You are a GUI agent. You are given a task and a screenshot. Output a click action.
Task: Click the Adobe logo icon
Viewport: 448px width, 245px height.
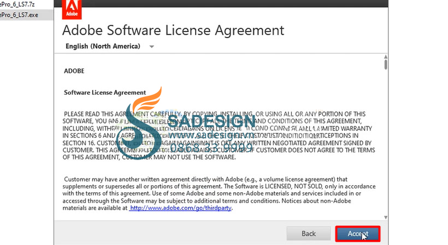pos(72,9)
